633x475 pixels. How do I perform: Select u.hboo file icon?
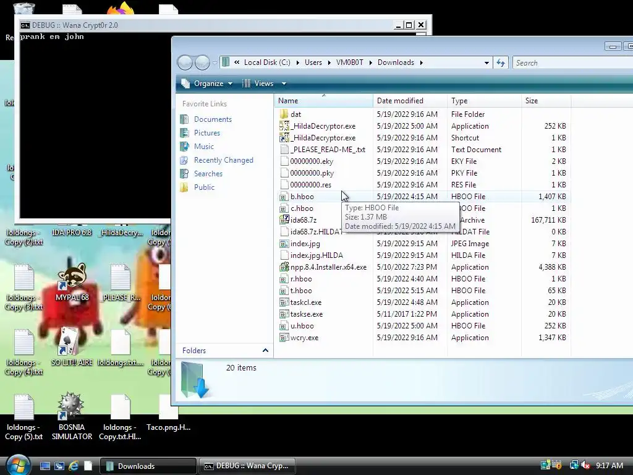pyautogui.click(x=284, y=325)
